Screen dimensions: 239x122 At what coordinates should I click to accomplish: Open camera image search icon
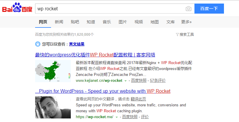click(x=188, y=9)
